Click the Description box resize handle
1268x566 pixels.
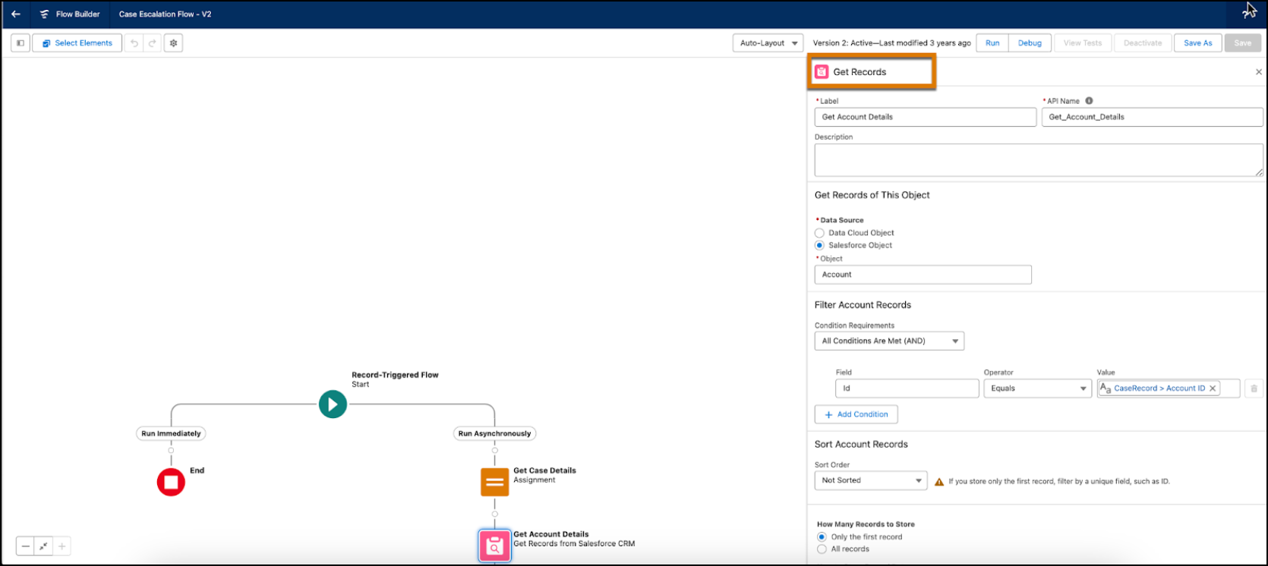[1259, 172]
